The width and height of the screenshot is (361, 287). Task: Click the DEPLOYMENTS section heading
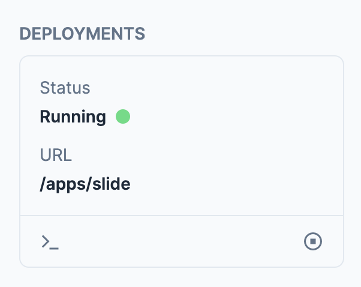82,34
